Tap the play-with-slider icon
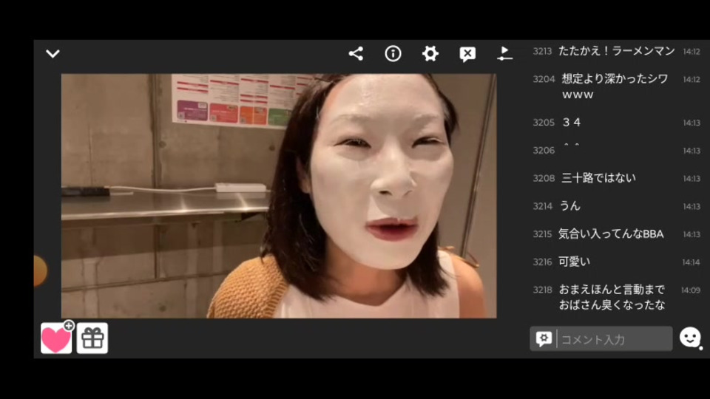The height and width of the screenshot is (399, 710). tap(505, 54)
